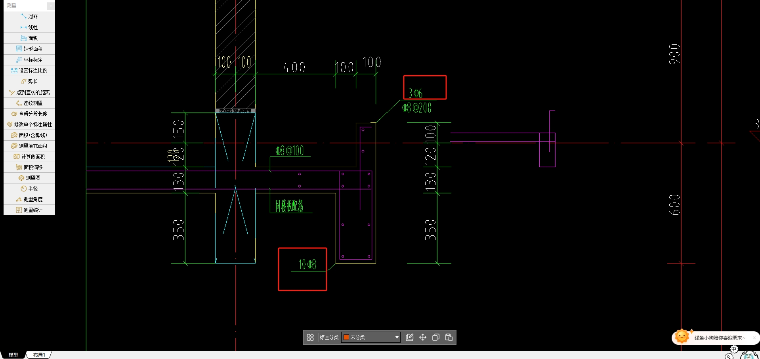
Task: Click the 中 input method bubble
Action: tap(734, 349)
